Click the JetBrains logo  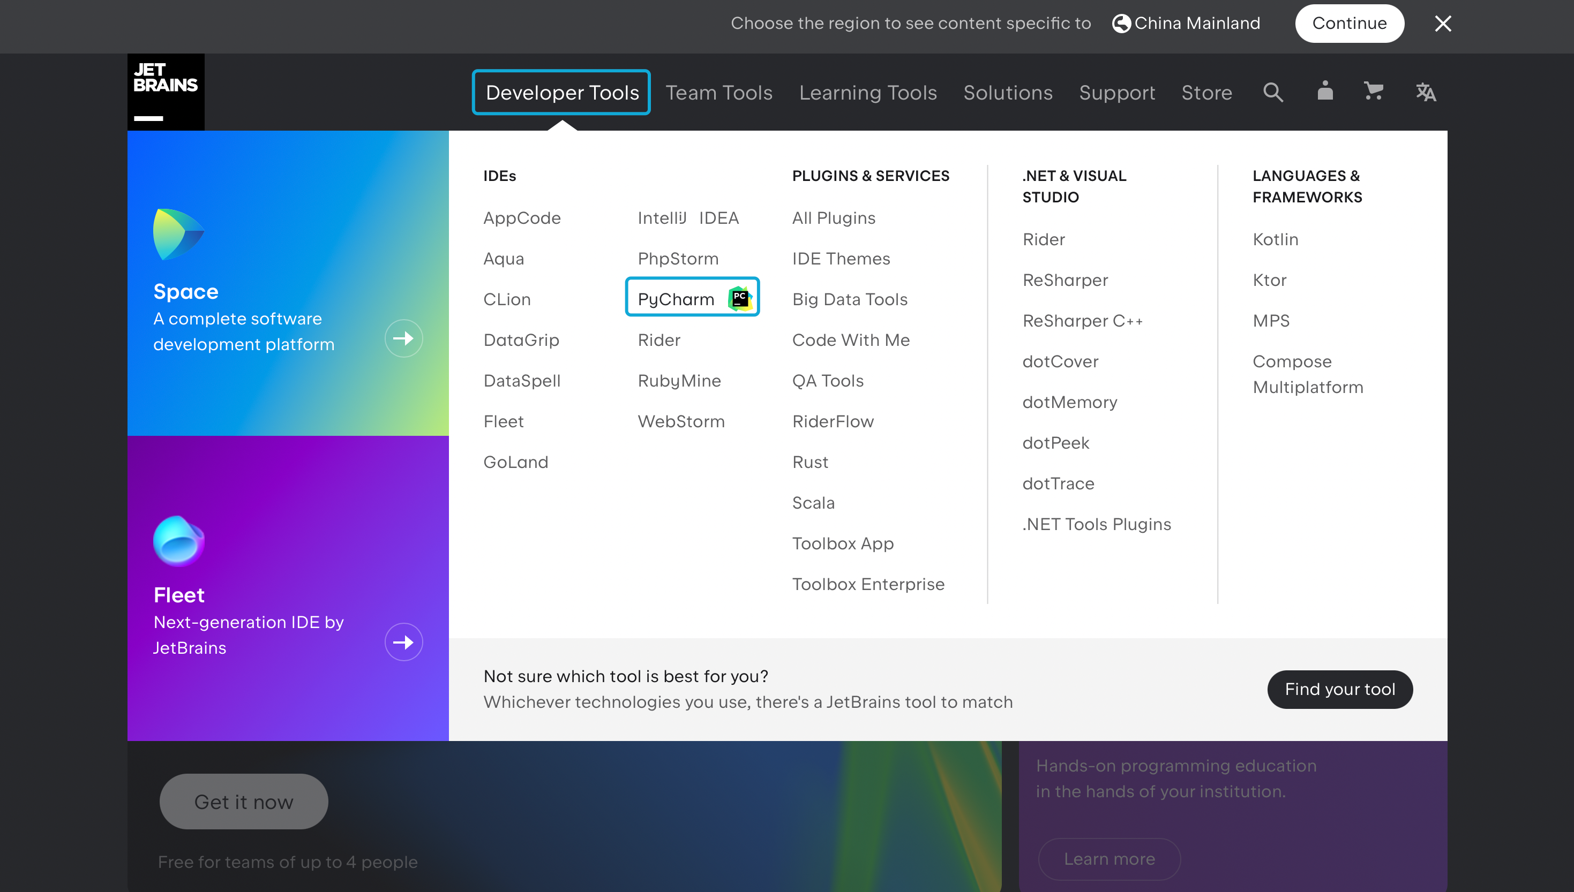166,92
